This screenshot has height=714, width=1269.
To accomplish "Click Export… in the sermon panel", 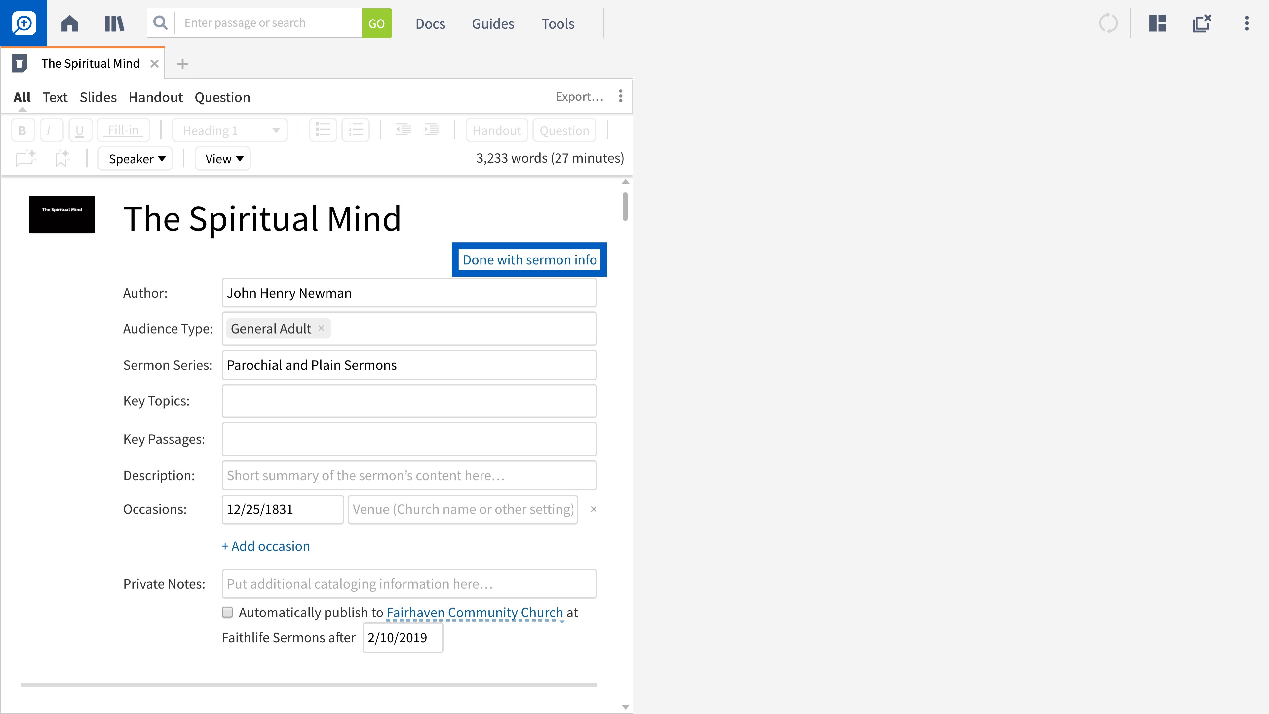I will 579,97.
